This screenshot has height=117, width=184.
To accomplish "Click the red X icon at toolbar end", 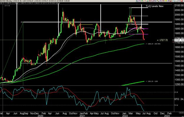I will coord(182,1).
